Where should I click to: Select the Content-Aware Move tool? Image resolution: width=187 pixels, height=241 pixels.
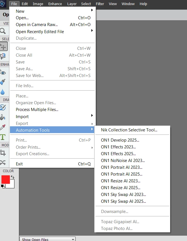pyautogui.click(x=3, y=162)
